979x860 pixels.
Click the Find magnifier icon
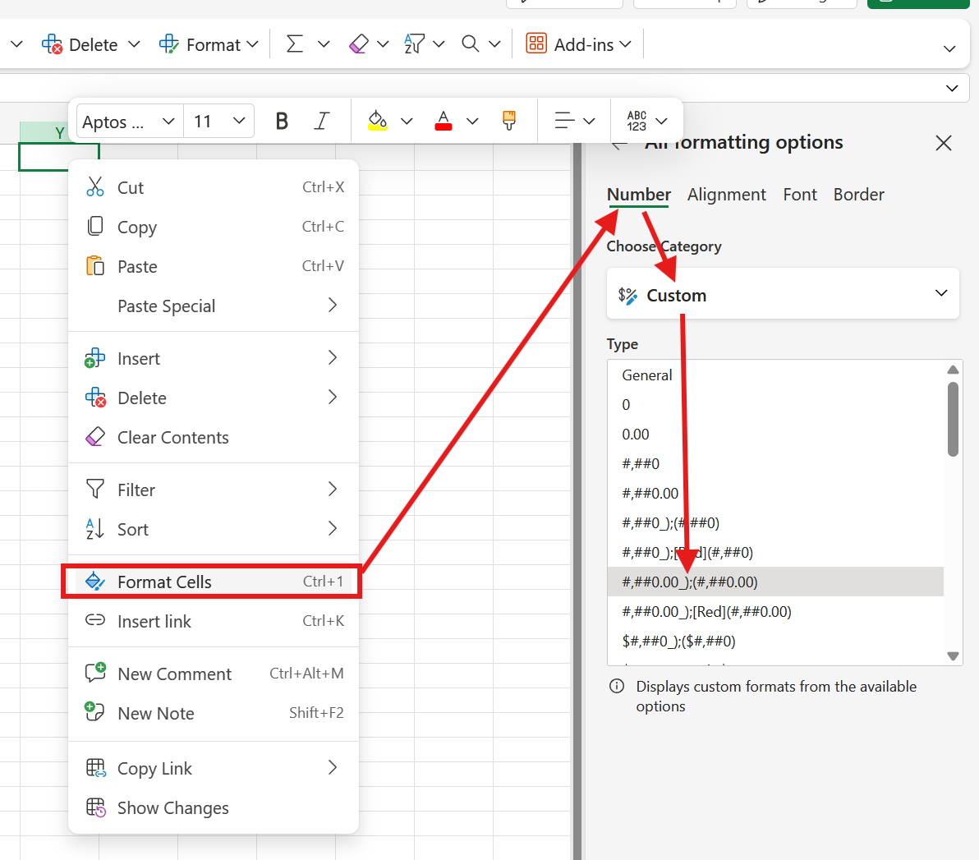(471, 44)
